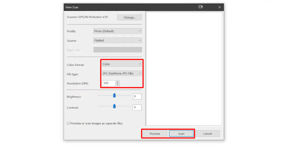Viewport: 292px width, 146px height.
Task: Click the File type label
Action: coord(73,74)
